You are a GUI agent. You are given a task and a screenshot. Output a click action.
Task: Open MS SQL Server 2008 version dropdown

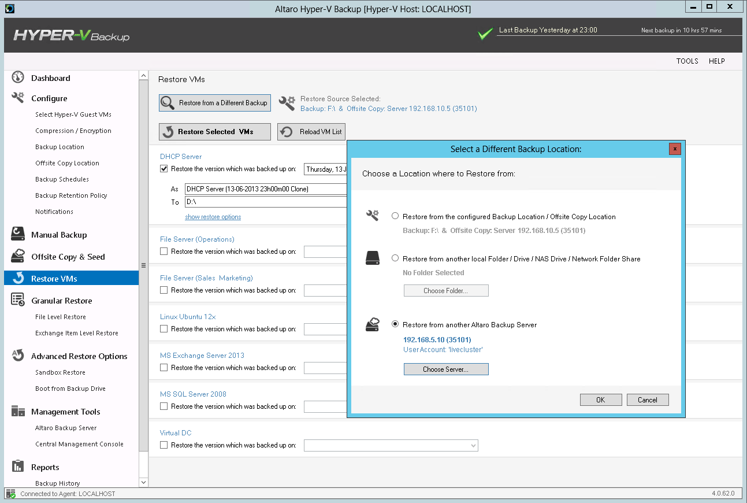click(325, 406)
